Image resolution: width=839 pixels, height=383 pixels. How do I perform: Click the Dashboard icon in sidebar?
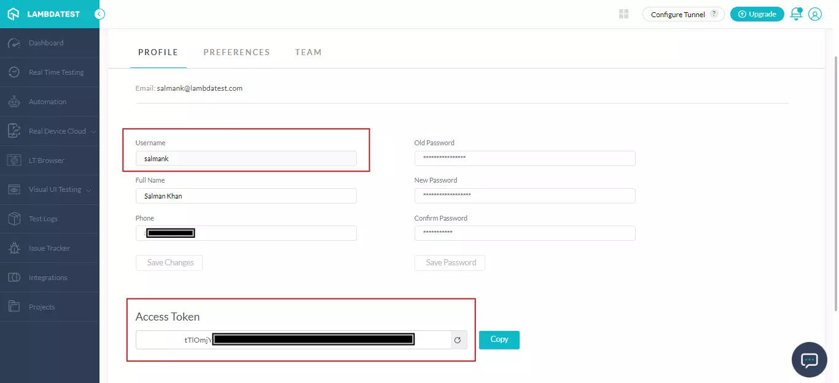pos(14,44)
